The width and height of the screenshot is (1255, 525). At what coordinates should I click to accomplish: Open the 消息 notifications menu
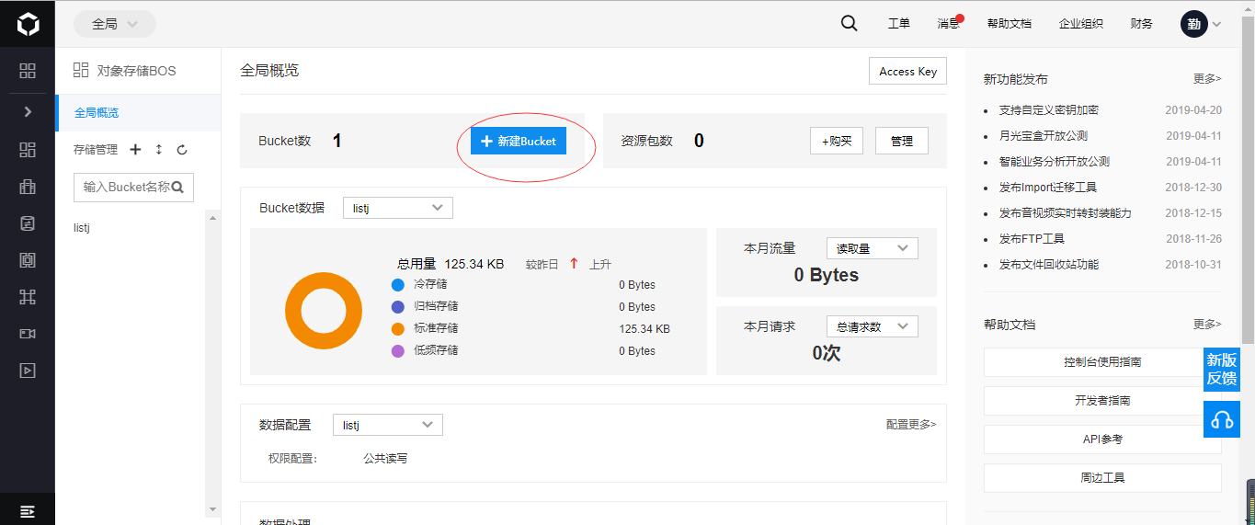tap(949, 24)
